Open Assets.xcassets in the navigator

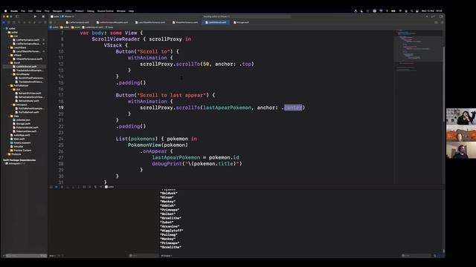[x=22, y=142]
